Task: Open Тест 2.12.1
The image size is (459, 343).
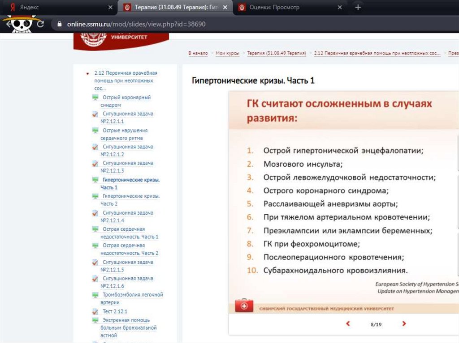Action: click(x=115, y=311)
